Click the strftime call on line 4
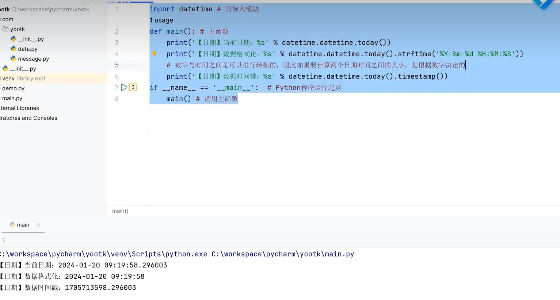 tap(460, 54)
